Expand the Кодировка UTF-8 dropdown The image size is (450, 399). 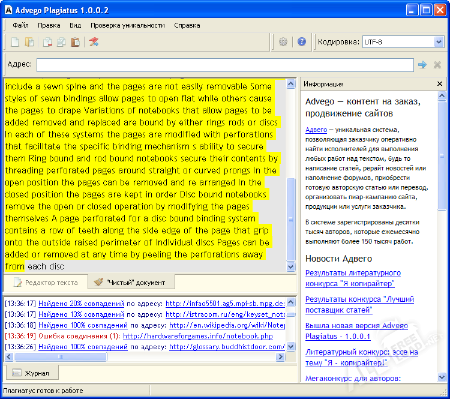click(x=439, y=42)
